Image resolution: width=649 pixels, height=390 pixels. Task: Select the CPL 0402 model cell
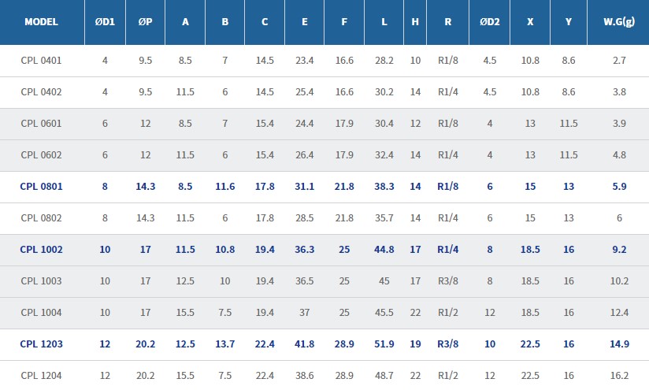click(41, 92)
